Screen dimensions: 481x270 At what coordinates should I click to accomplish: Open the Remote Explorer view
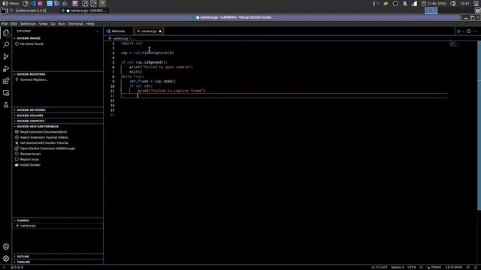[6, 93]
